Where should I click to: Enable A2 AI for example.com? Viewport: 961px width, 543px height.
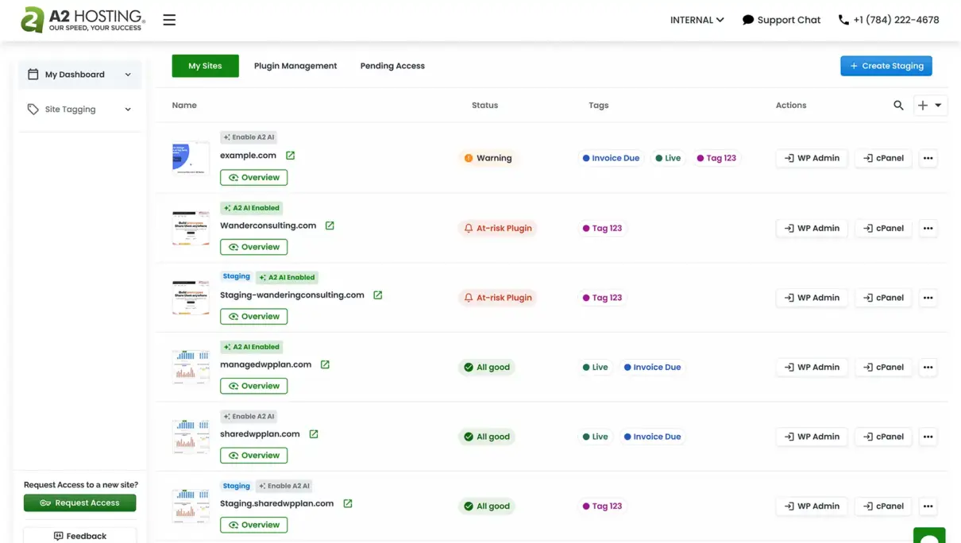[x=249, y=137]
